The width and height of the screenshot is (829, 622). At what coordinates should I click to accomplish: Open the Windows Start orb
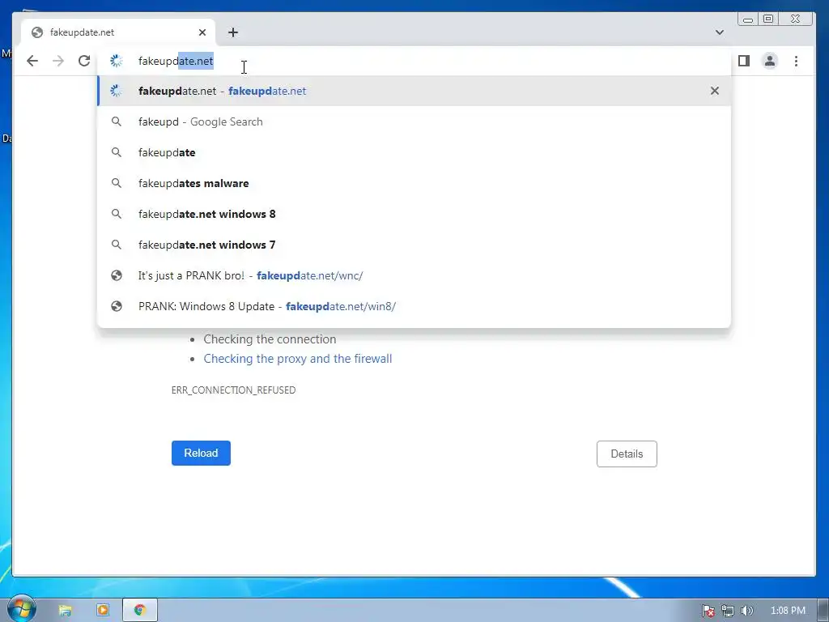21,609
